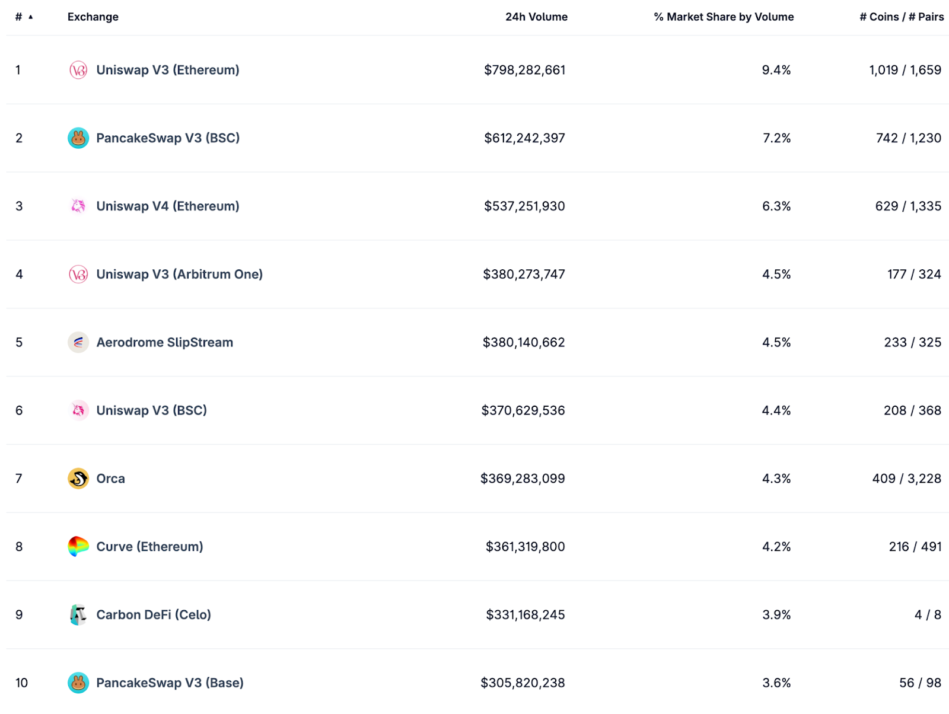Sort by the # Coins / # Pairs column
This screenshot has width=949, height=714.
click(x=901, y=17)
